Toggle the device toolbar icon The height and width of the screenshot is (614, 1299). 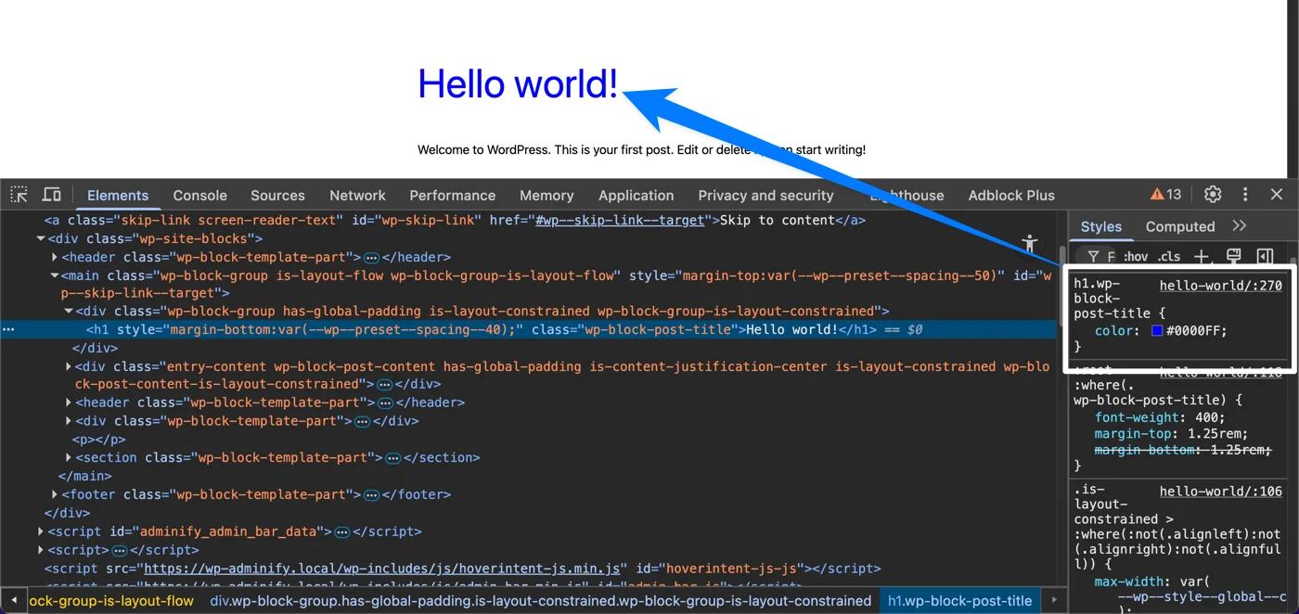[x=52, y=195]
